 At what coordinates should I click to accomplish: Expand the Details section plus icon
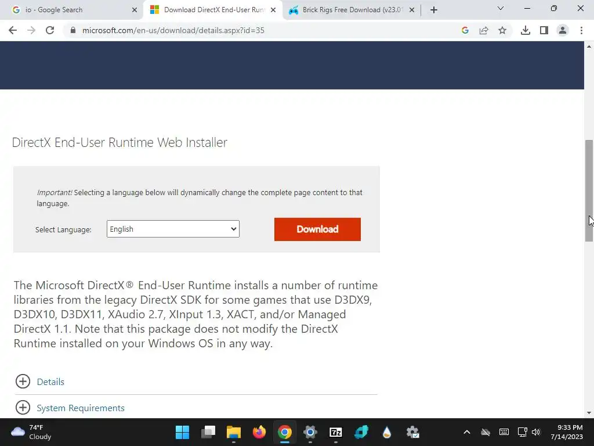pos(23,382)
